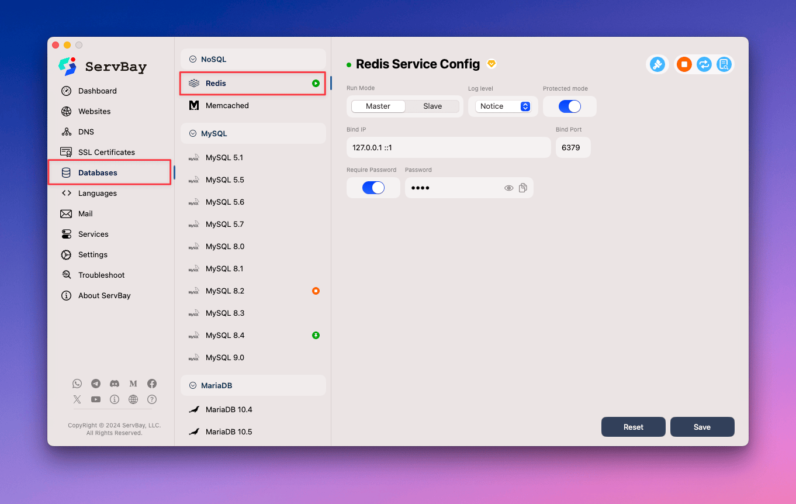Open the Services section in the sidebar
Viewport: 796px width, 504px height.
point(92,234)
